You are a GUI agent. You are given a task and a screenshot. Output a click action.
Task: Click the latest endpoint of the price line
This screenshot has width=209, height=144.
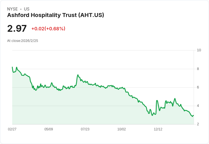[194, 115]
